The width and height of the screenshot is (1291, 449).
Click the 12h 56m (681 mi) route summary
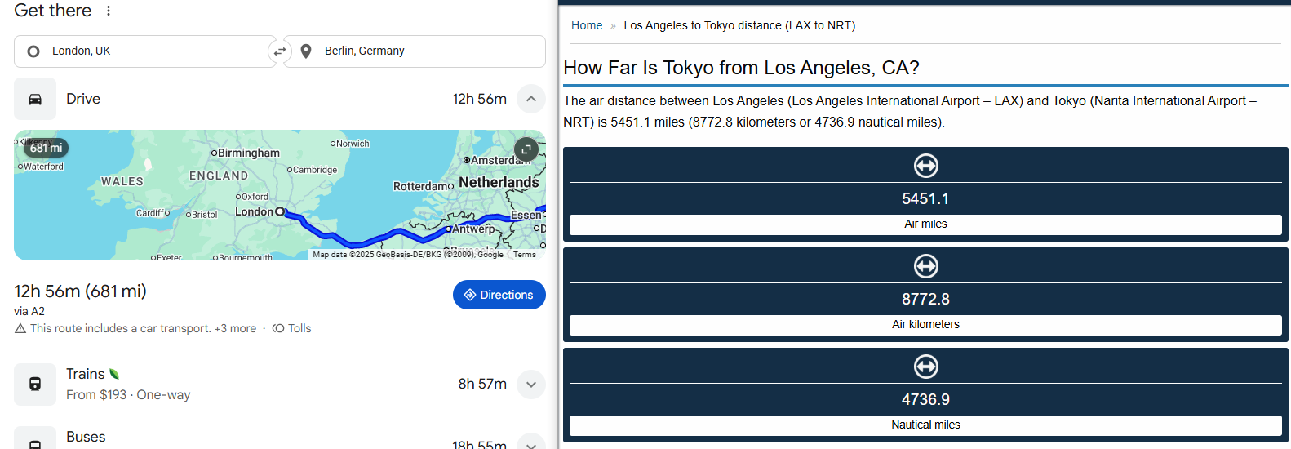[80, 291]
